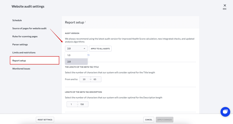Switch to Parser settings
The height and width of the screenshot is (124, 233).
20,44
